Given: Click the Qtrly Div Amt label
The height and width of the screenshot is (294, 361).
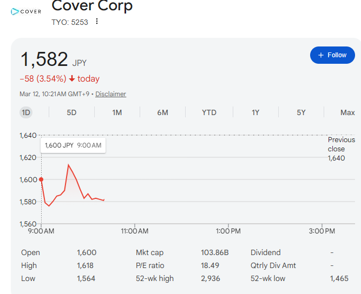Looking at the screenshot, I should (x=273, y=265).
